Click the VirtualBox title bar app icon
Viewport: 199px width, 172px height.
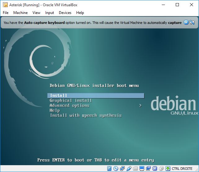point(6,5)
